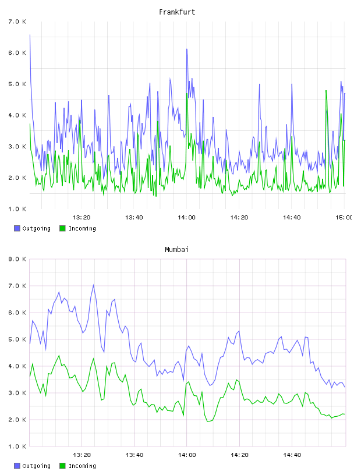Click the 13:20 time label in Mumbai chart
This screenshot has height=475, width=354.
(x=82, y=455)
